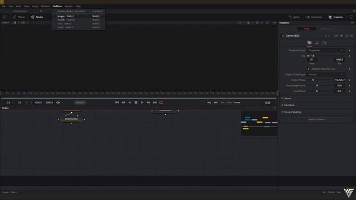Open the View menu
This screenshot has height=200, width=356.
point(18,6)
